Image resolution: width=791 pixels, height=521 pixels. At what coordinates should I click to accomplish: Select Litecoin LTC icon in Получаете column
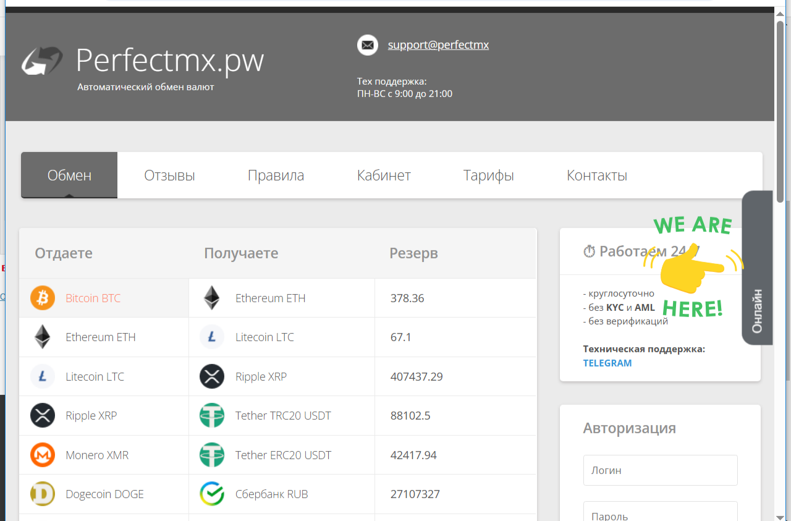coord(212,337)
